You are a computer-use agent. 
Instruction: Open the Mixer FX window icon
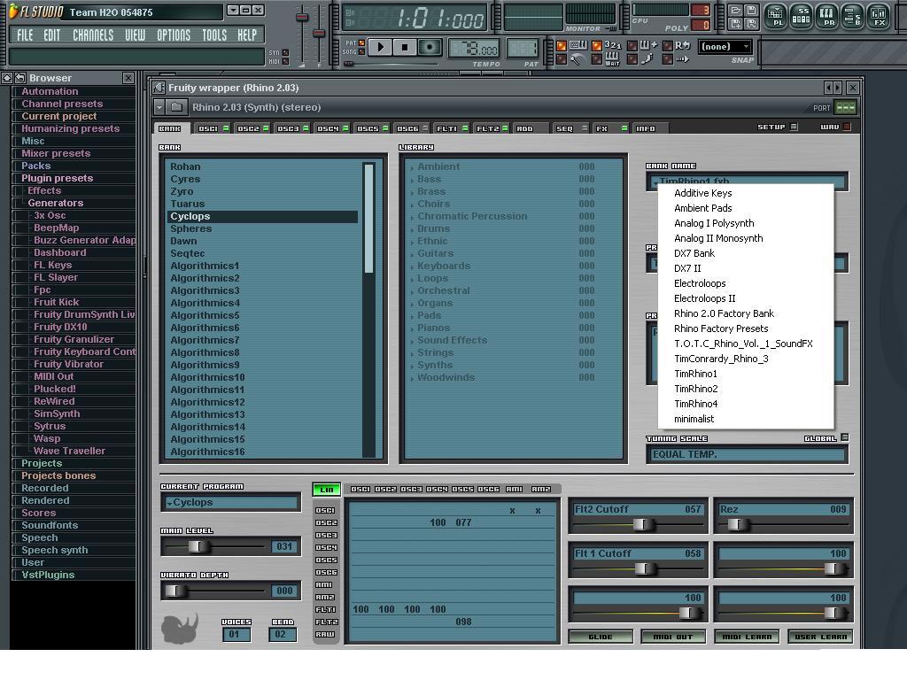tap(878, 15)
